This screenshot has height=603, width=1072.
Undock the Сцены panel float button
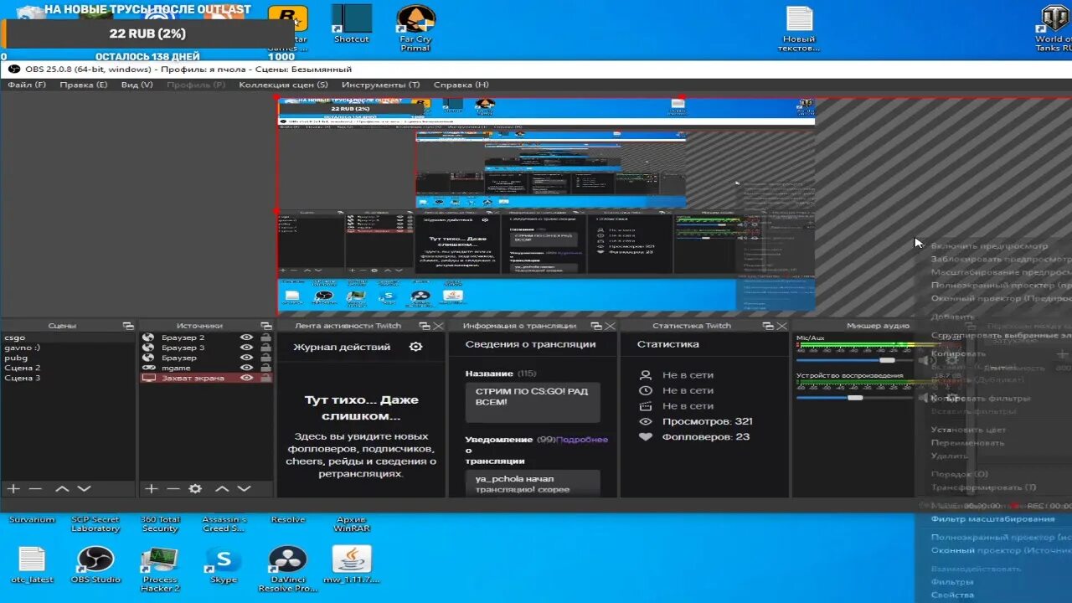[x=128, y=326]
